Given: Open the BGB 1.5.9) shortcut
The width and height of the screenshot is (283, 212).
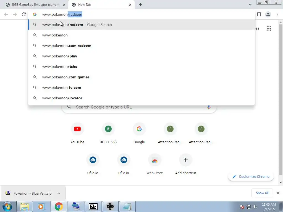Looking at the screenshot, I should coord(108,133).
